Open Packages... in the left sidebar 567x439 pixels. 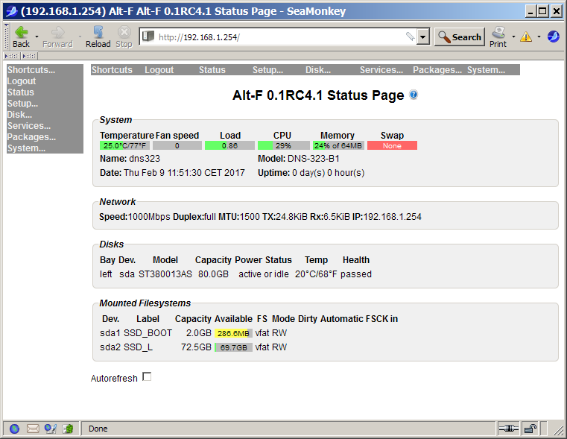point(31,137)
